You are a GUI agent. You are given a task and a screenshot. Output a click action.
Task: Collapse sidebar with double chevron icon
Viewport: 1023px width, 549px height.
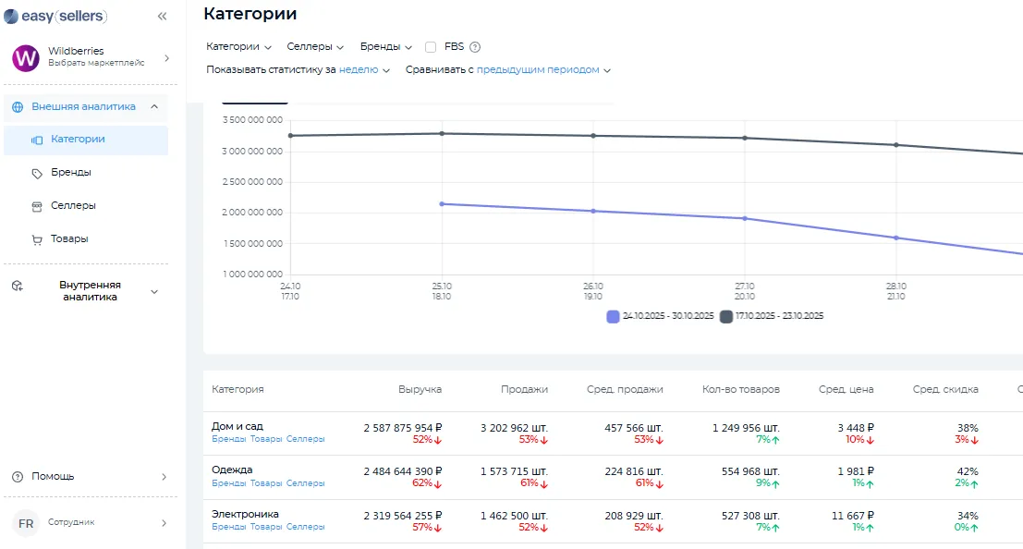coord(162,16)
